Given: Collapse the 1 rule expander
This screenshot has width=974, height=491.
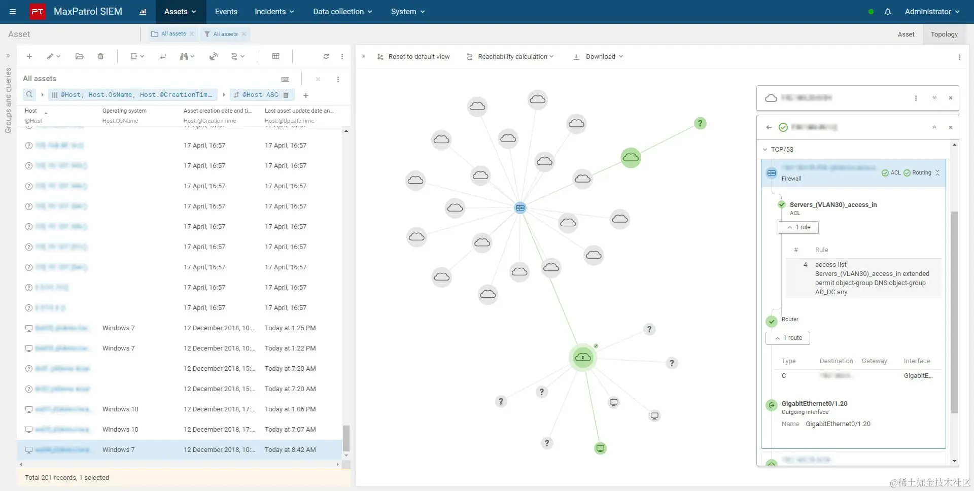Looking at the screenshot, I should point(798,227).
